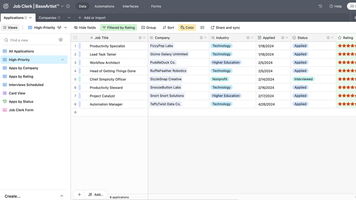Click the Help question mark icon
The image size is (356, 200).
331,6
